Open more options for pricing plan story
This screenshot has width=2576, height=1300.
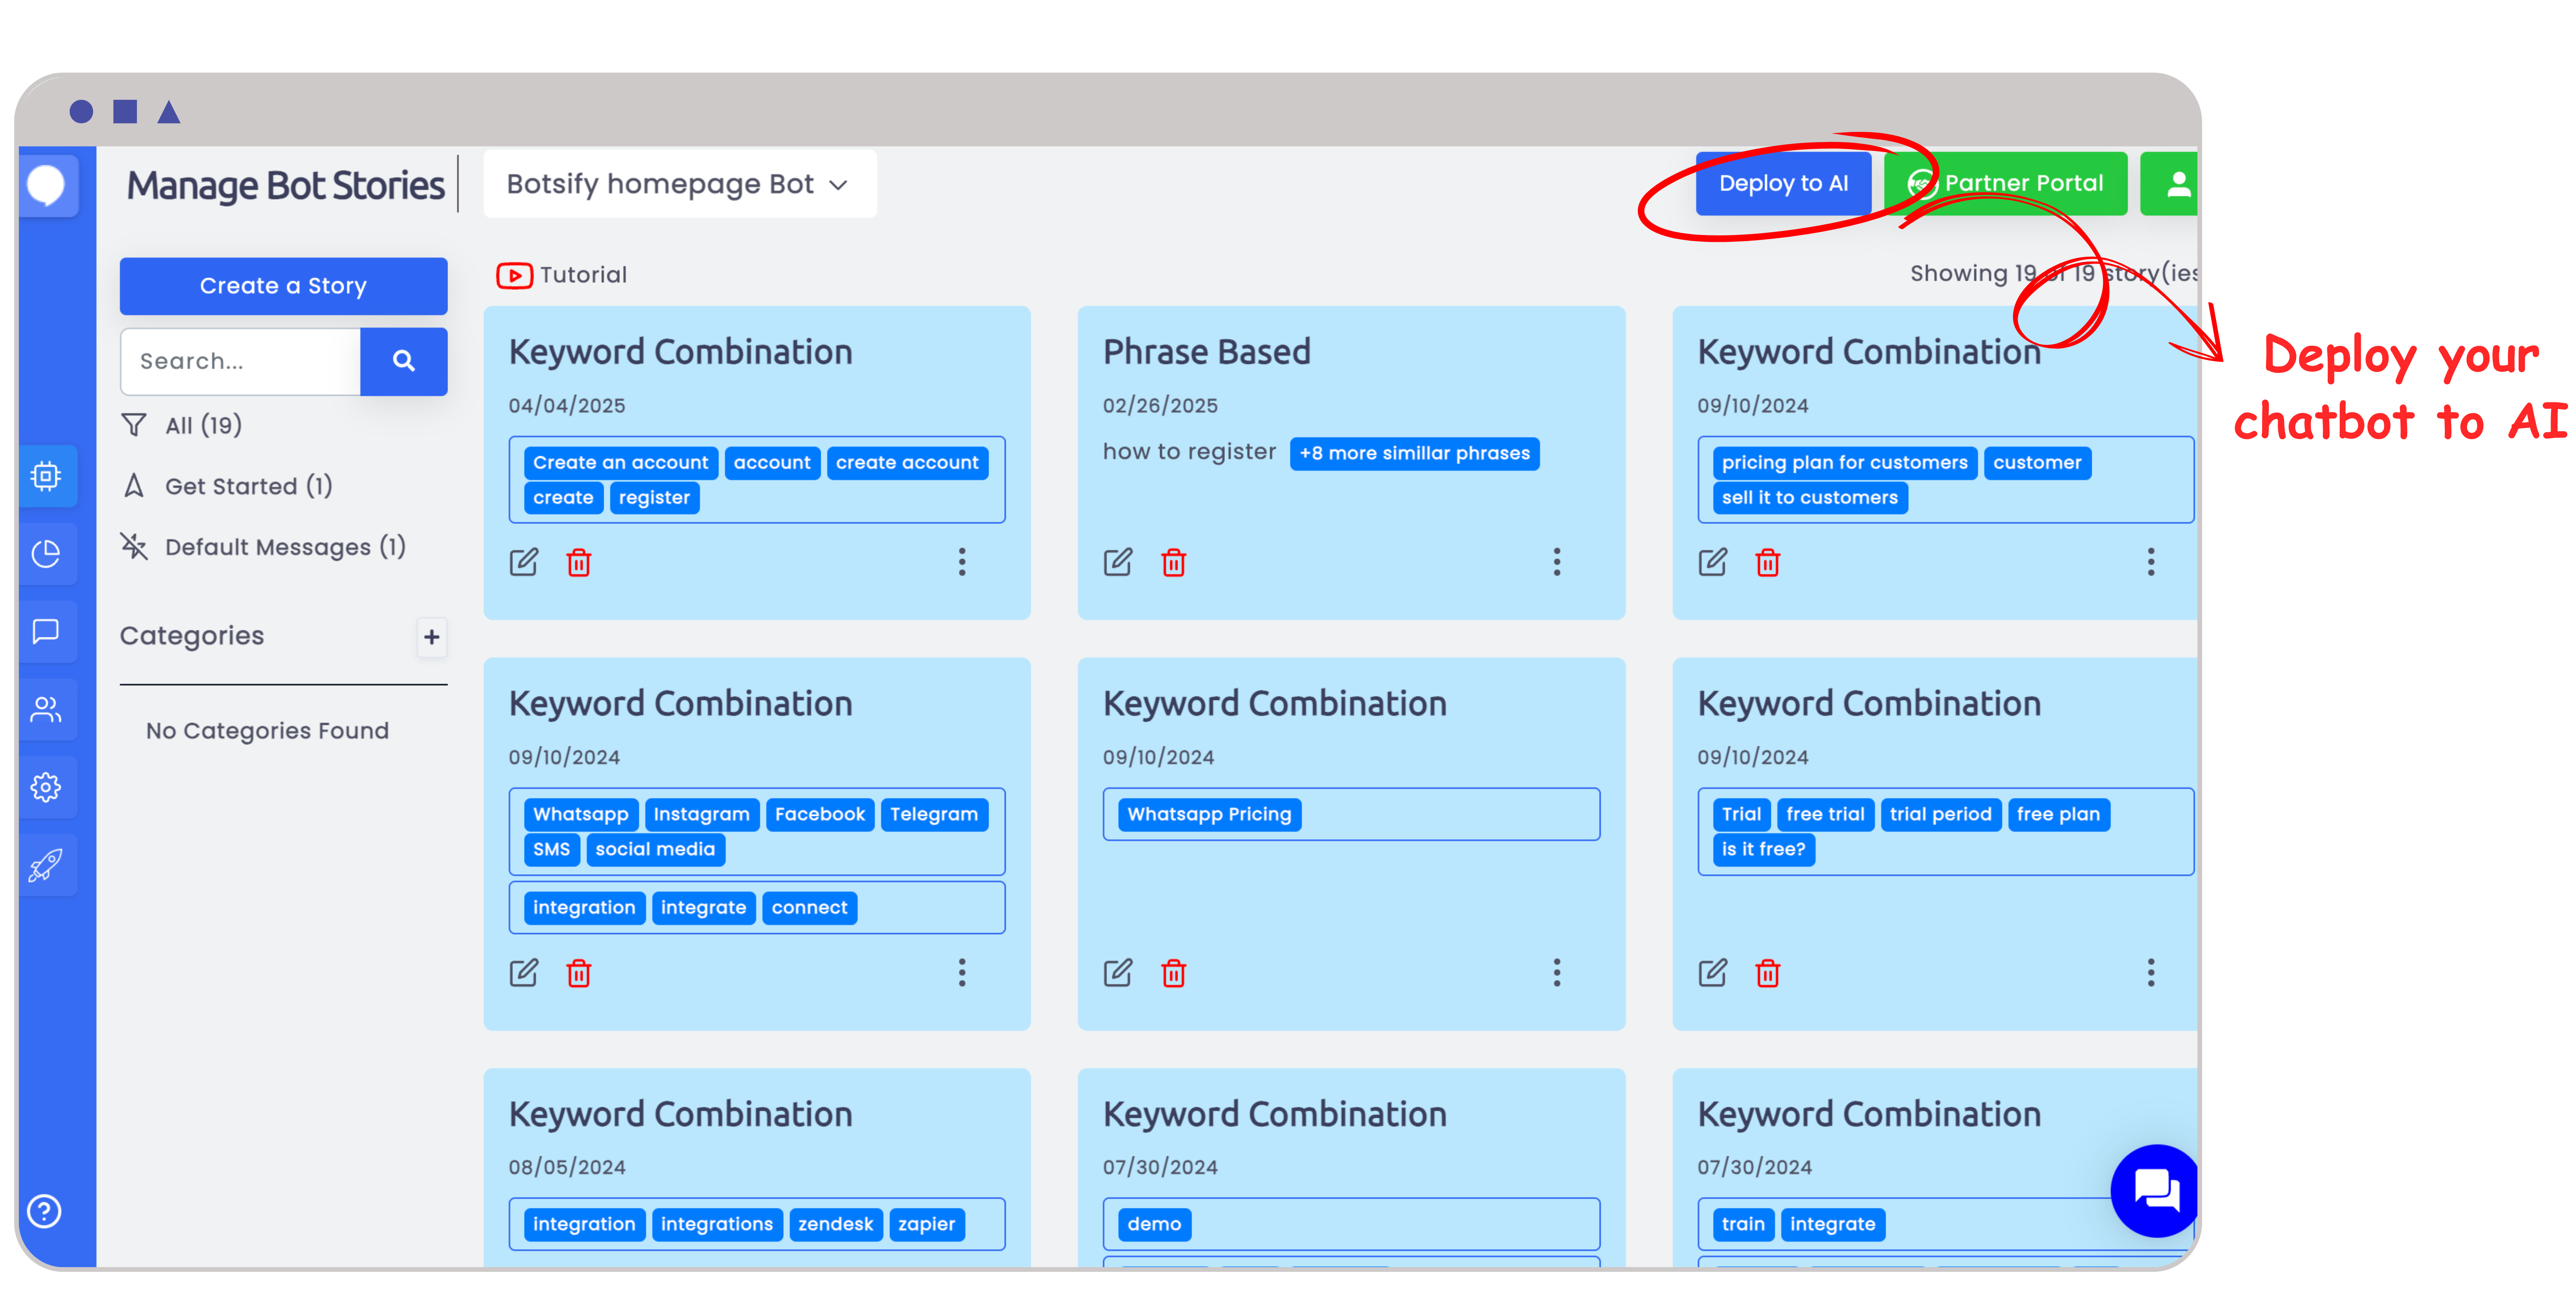pyautogui.click(x=2150, y=562)
